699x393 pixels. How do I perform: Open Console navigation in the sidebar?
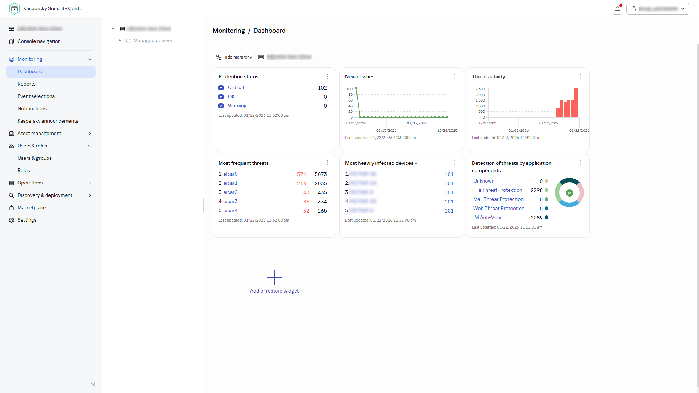click(x=39, y=41)
